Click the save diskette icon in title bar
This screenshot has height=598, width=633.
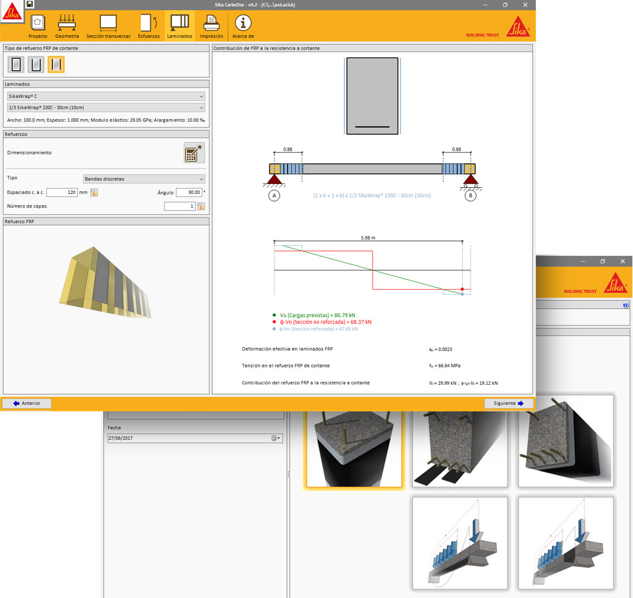pyautogui.click(x=30, y=4)
